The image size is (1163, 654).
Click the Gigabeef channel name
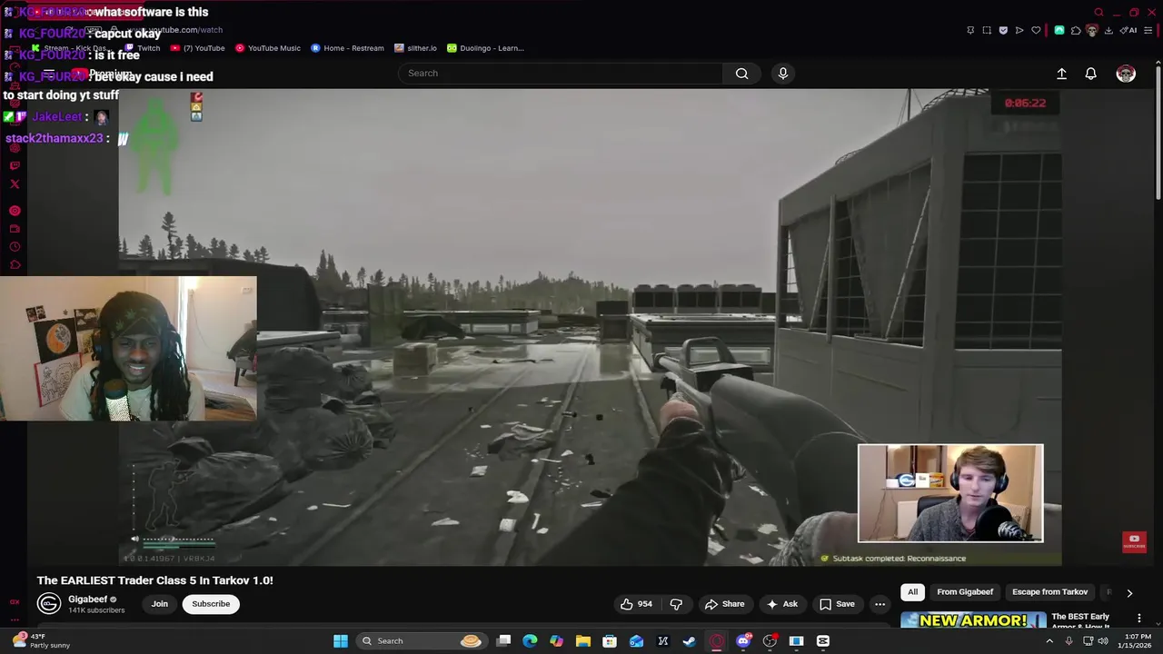(87, 599)
